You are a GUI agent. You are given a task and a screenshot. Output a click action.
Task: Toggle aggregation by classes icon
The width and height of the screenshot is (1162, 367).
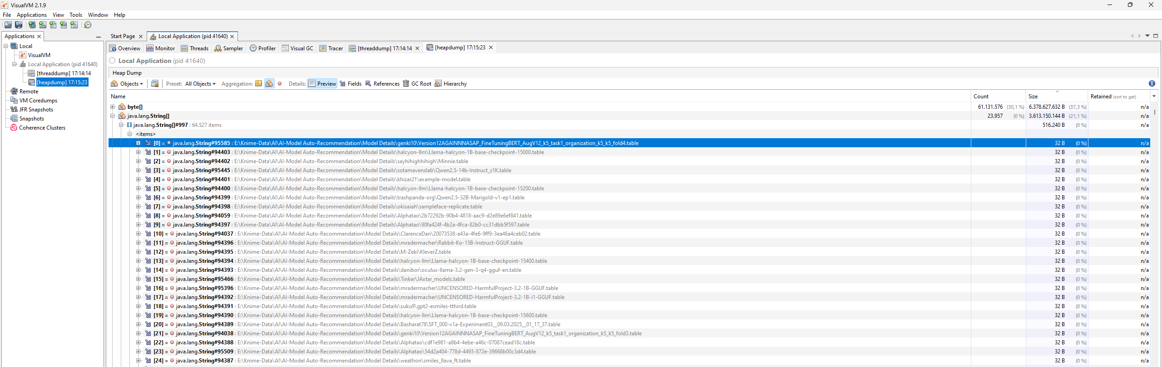269,84
